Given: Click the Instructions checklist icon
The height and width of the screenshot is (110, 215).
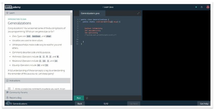Looking at the screenshot, I should 7,81.
